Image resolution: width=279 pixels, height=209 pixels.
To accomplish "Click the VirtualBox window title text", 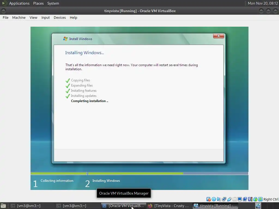I will (x=140, y=11).
